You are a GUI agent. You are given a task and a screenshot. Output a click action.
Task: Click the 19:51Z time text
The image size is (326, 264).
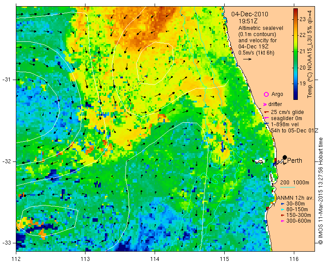click(248, 21)
